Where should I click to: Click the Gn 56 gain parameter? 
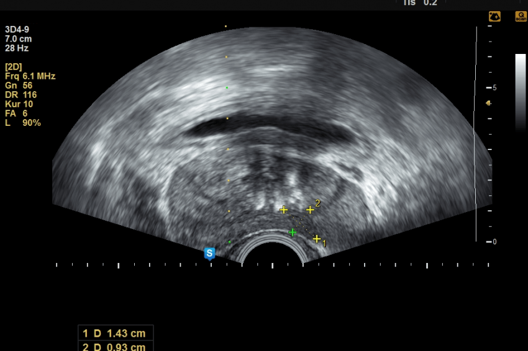(19, 86)
